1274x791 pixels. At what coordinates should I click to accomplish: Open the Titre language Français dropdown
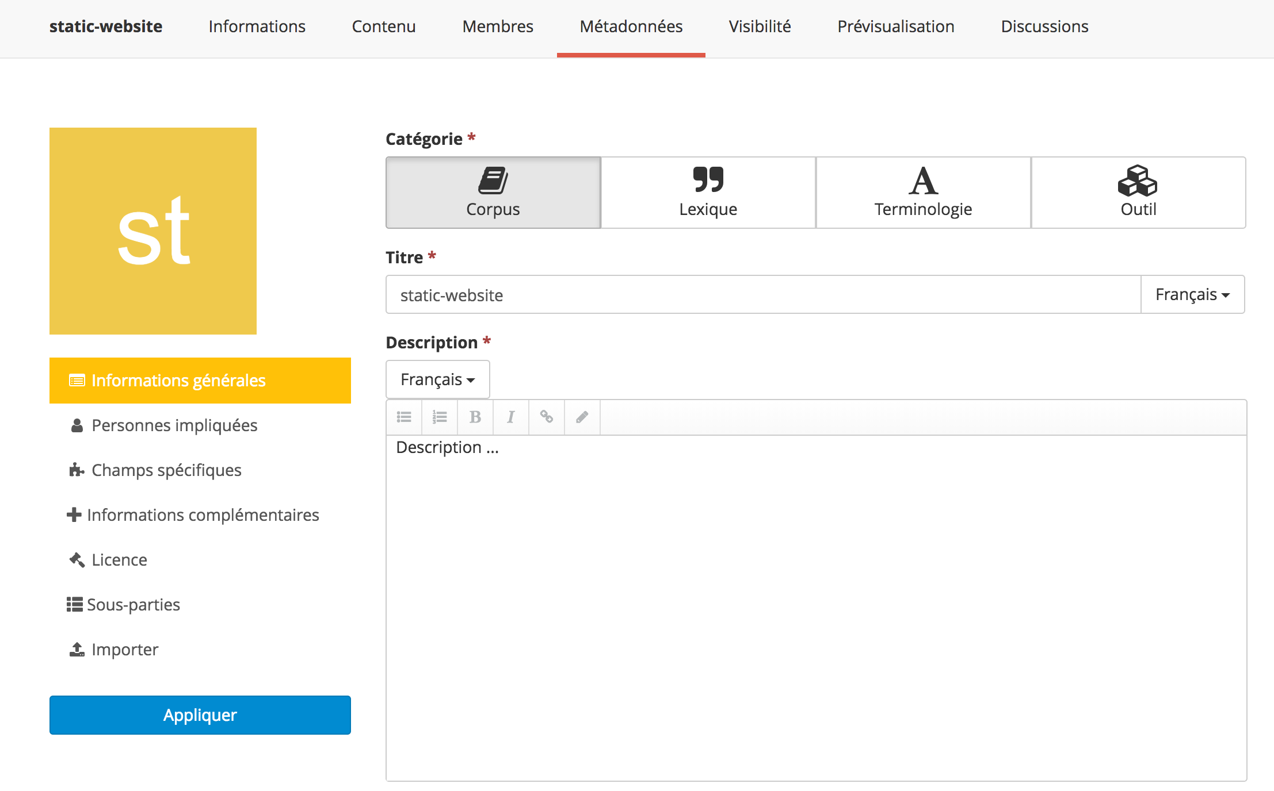tap(1192, 294)
